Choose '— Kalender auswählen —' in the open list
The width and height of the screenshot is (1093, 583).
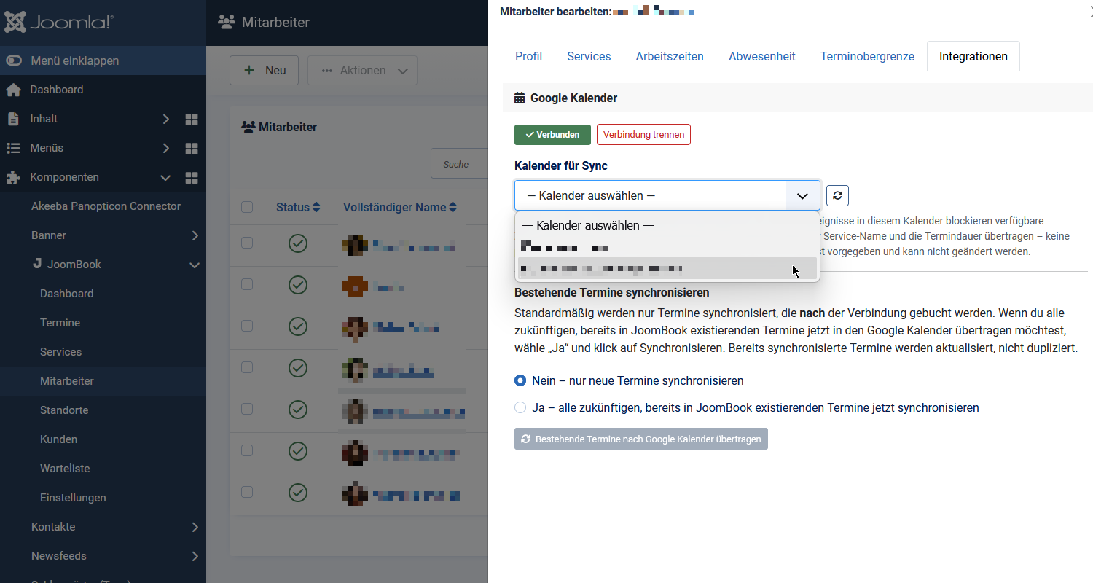click(x=667, y=226)
